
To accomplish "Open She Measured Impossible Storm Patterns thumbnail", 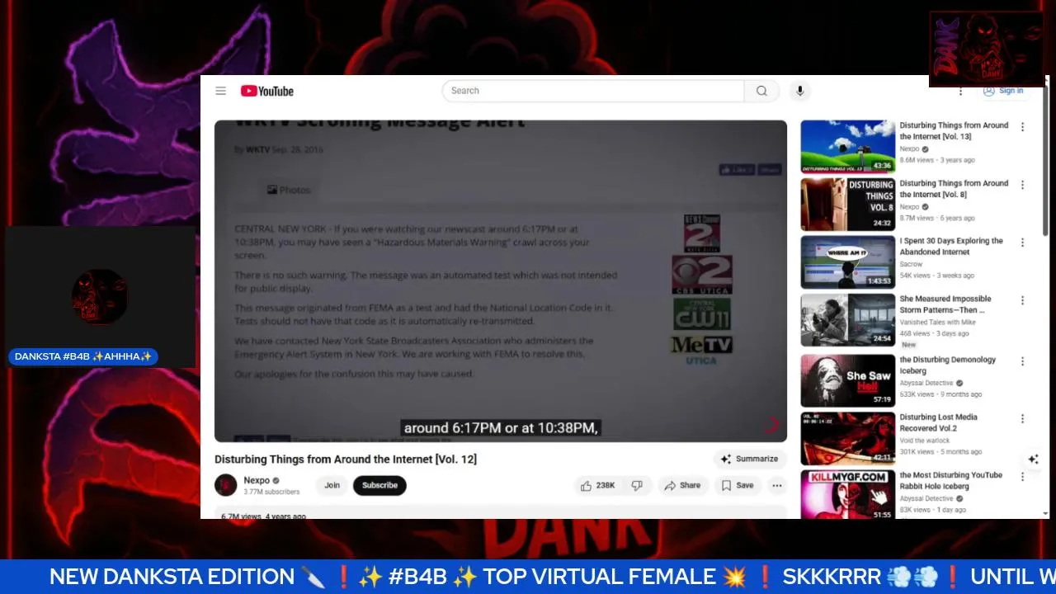I will (847, 320).
